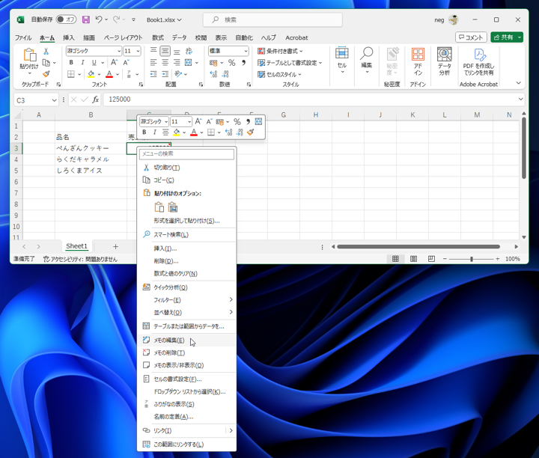Collapse the ribbon with chevron
539x458 pixels.
click(518, 83)
